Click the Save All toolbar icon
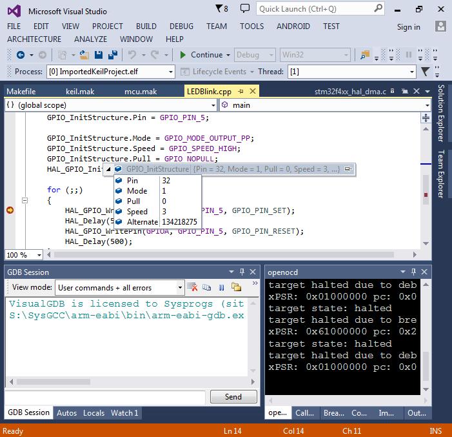The width and height of the screenshot is (452, 437). click(x=114, y=55)
